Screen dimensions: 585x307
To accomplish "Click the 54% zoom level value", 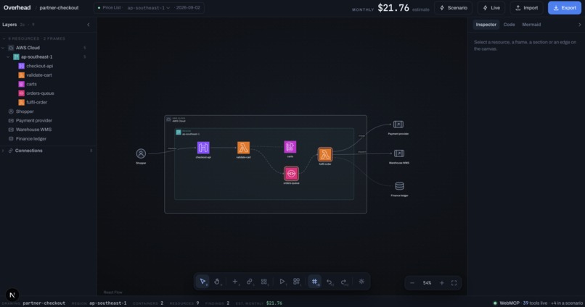I will [427, 283].
